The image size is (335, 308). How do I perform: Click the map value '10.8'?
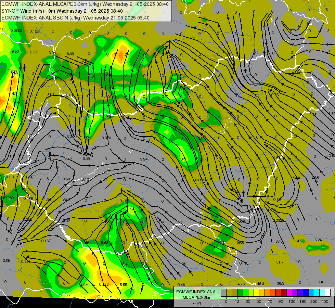(x=319, y=282)
